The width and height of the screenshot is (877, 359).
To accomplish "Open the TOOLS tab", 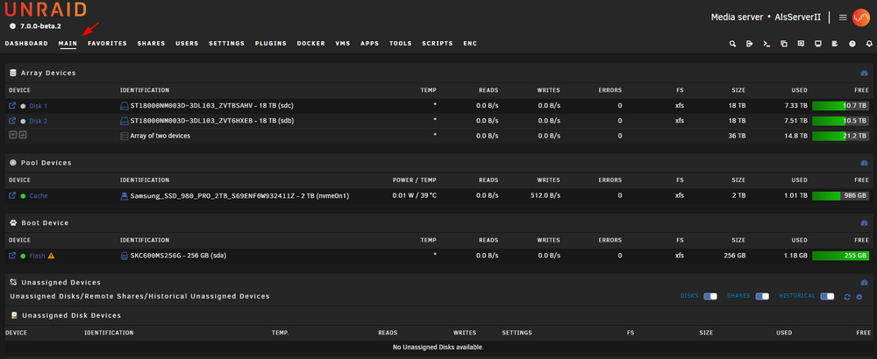I will [401, 44].
